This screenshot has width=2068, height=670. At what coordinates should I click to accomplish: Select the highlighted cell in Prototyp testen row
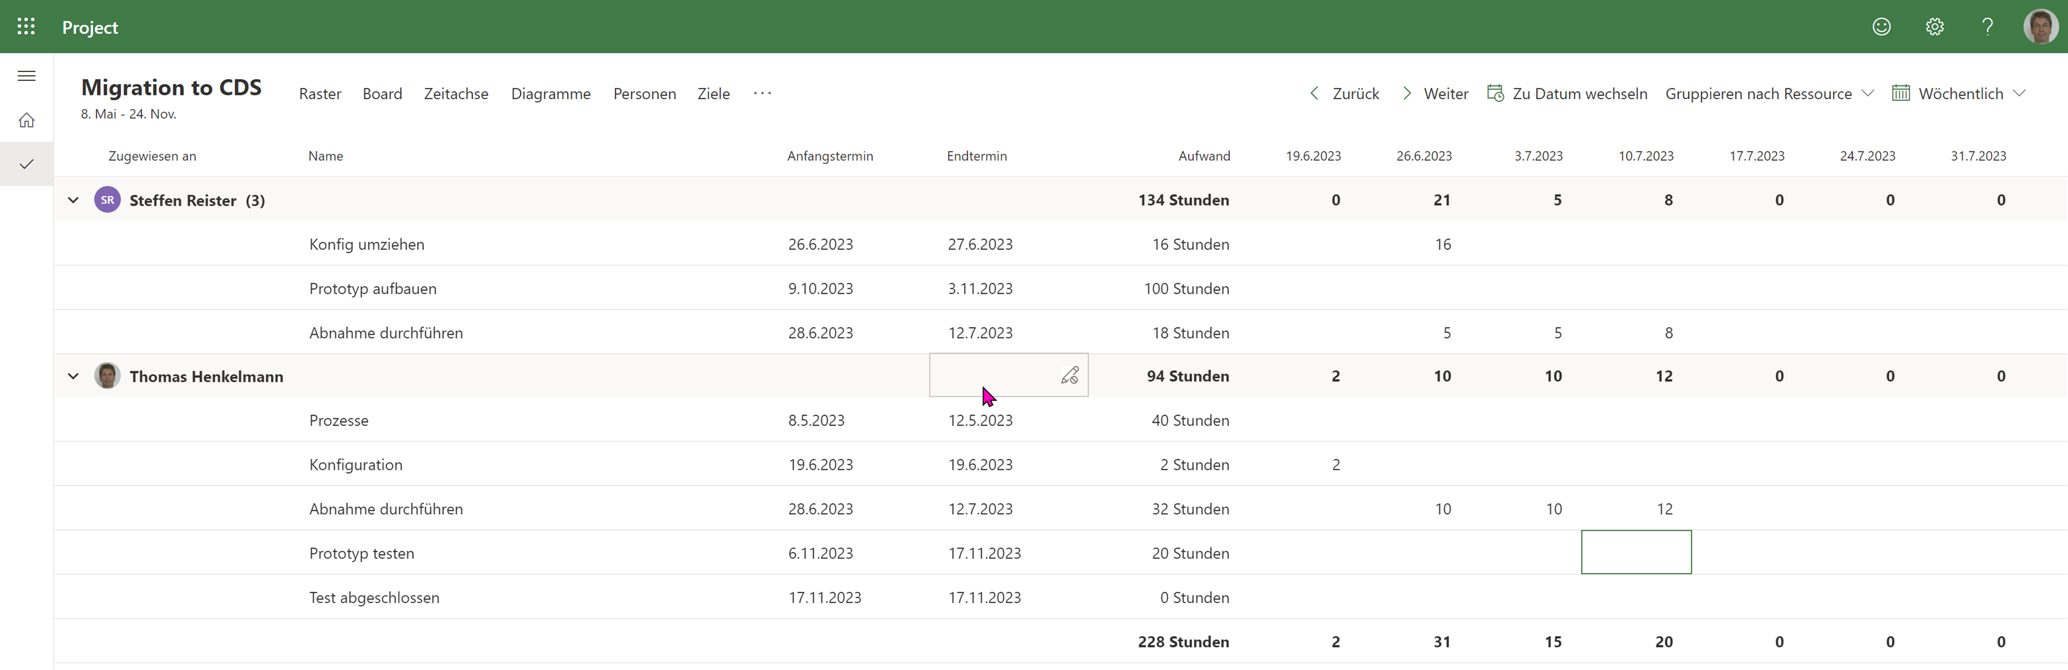(x=1636, y=552)
